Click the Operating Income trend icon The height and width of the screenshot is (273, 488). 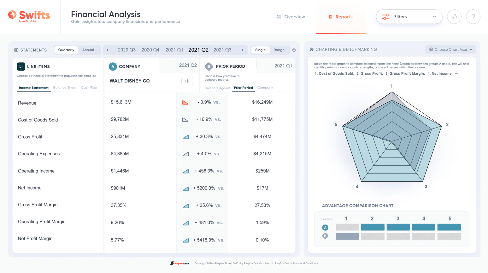[186, 171]
